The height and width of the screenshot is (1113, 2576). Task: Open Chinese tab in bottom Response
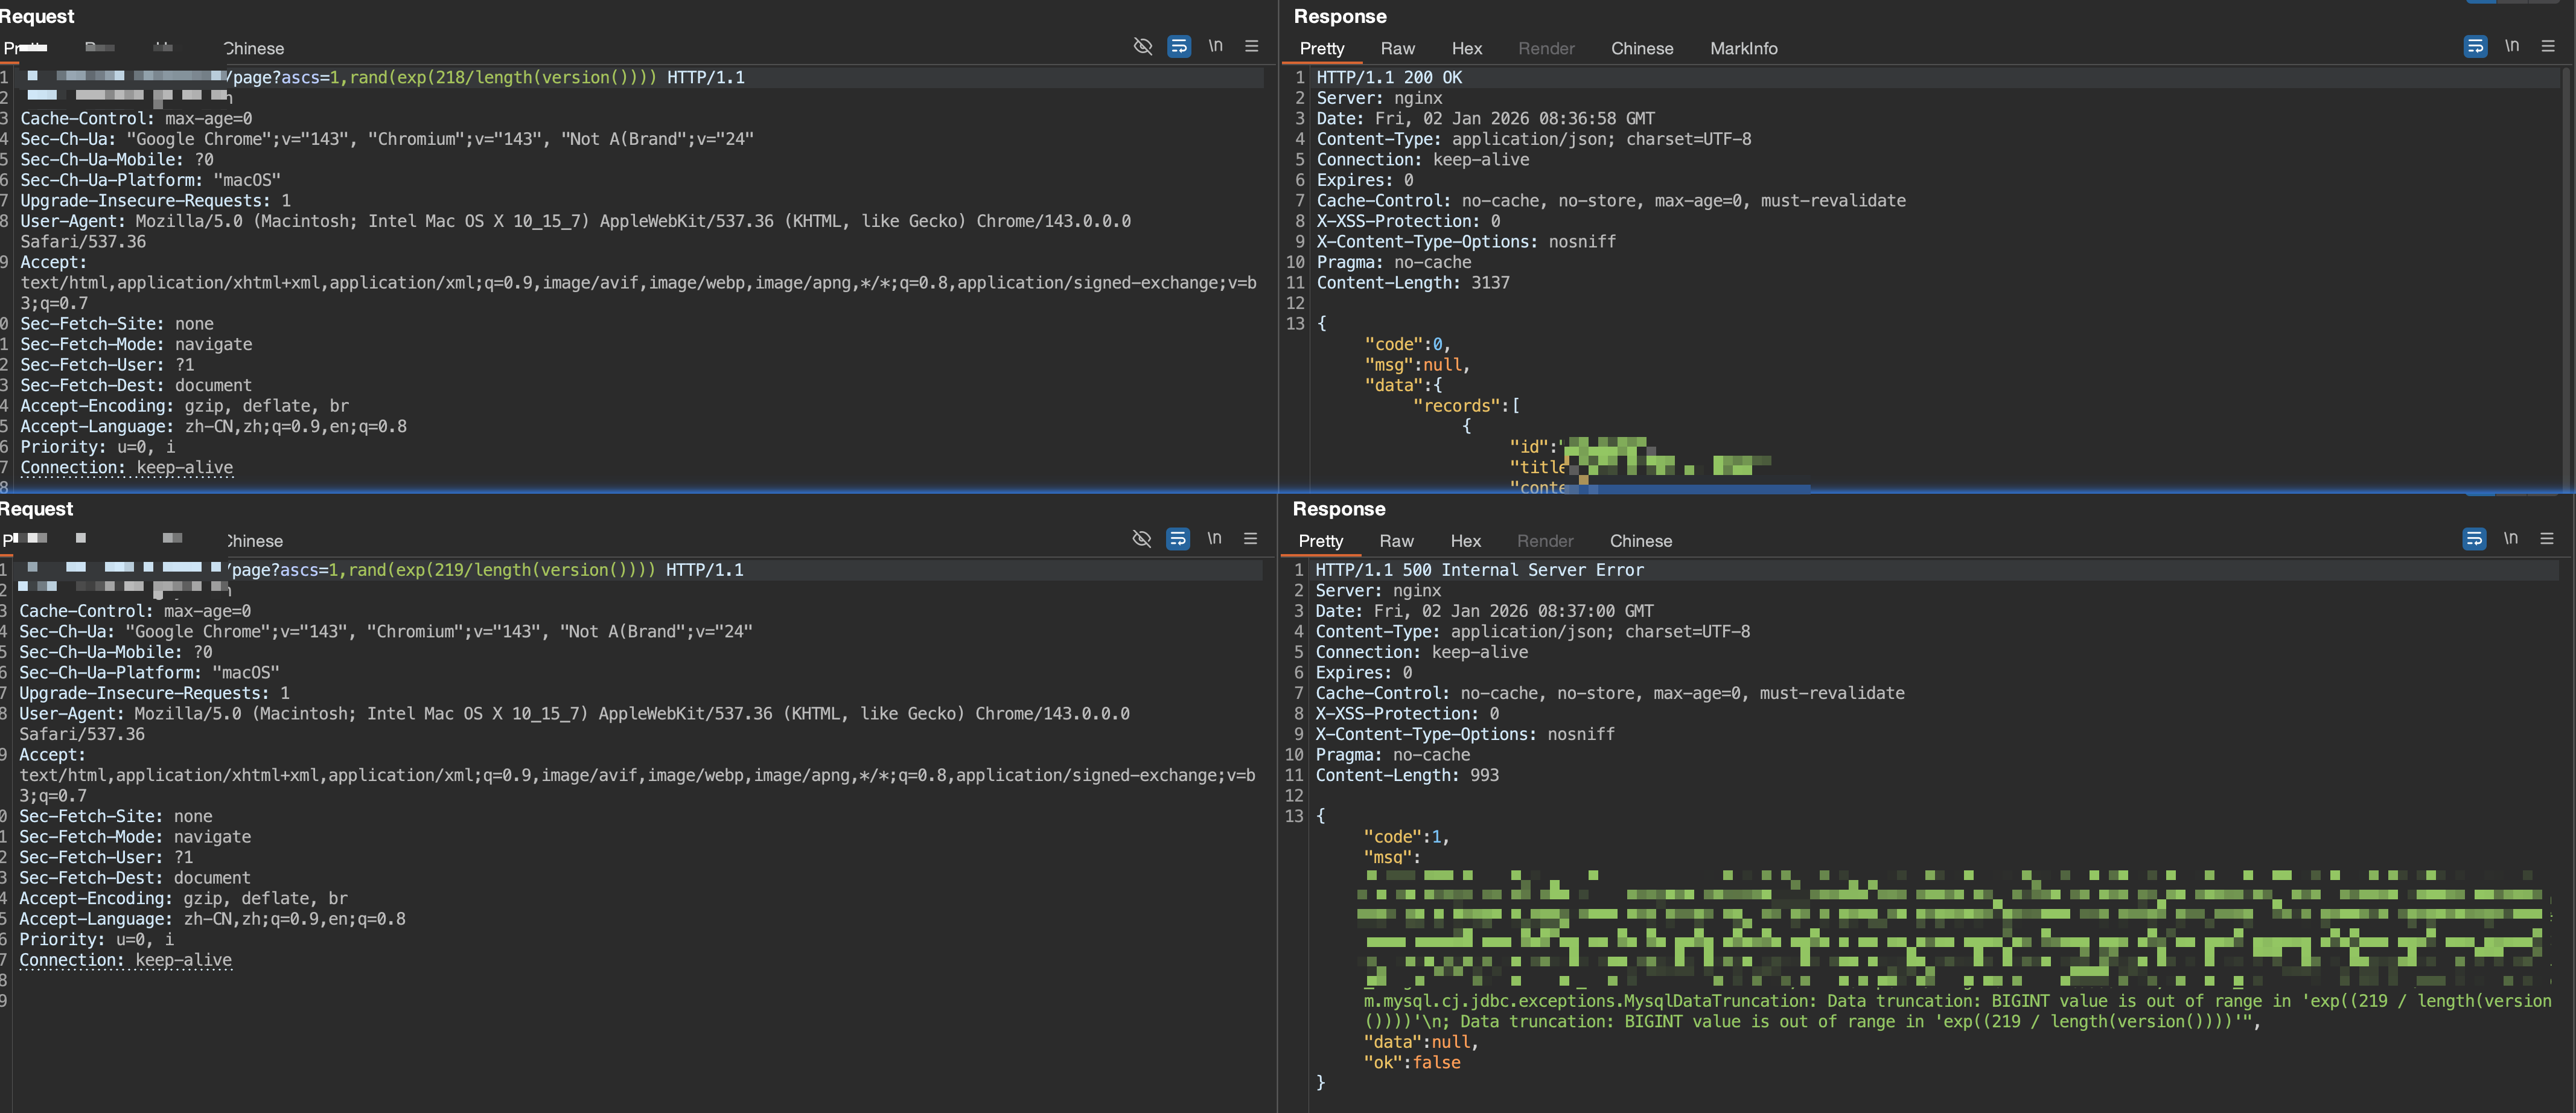(1640, 541)
